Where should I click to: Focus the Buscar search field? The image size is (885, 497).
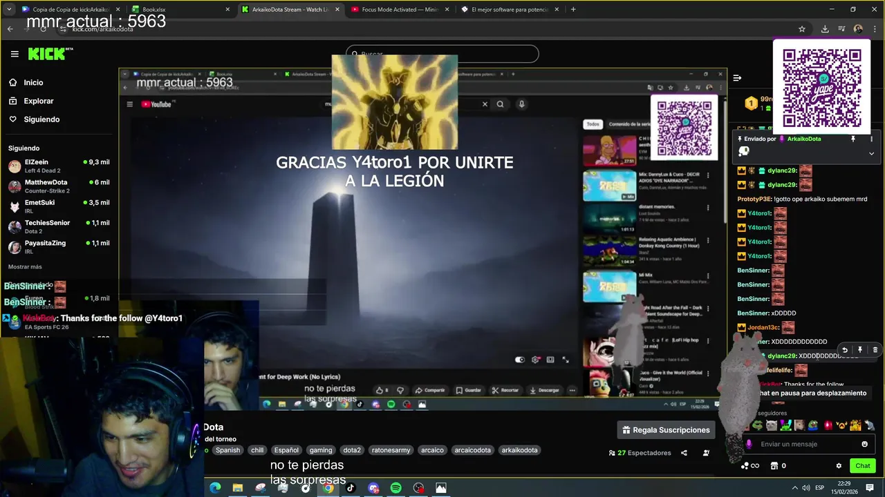tap(442, 54)
